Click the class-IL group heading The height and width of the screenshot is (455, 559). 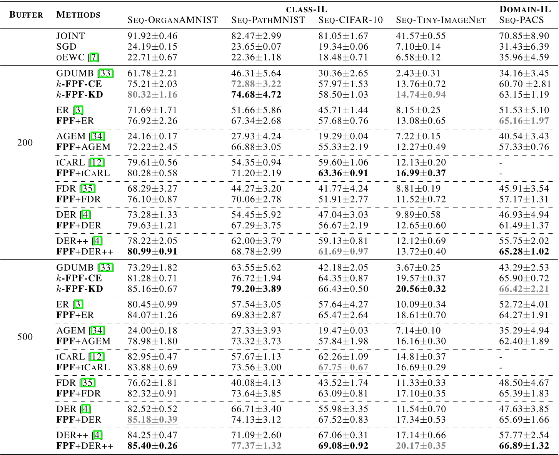(307, 9)
